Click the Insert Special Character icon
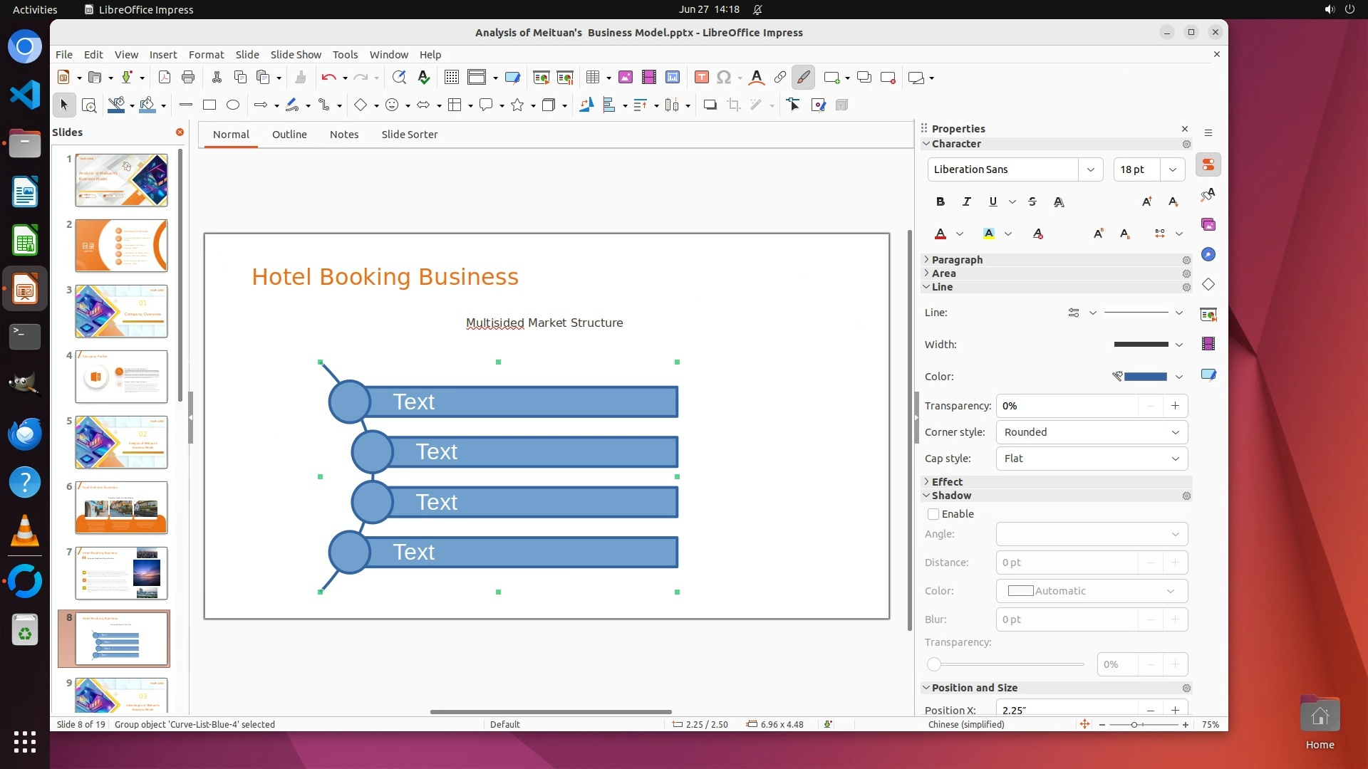The image size is (1368, 769). pyautogui.click(x=724, y=78)
